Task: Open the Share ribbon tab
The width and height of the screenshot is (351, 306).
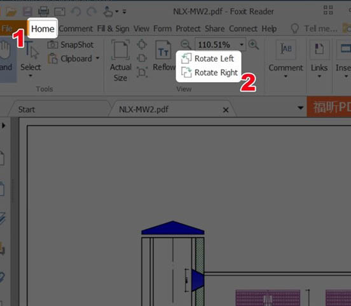Action: tap(215, 29)
